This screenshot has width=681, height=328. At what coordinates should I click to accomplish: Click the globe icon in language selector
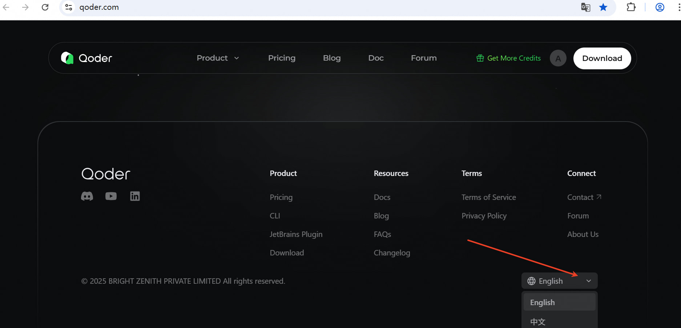pos(531,281)
